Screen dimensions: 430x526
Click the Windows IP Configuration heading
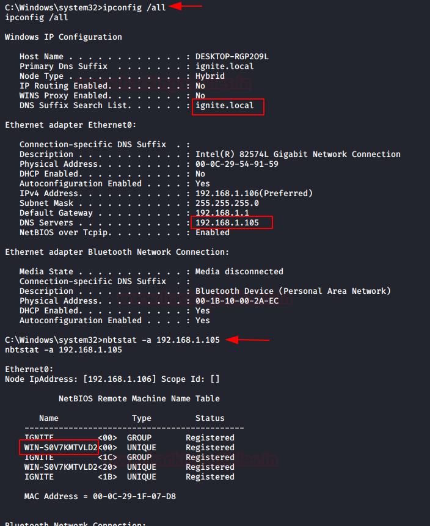[64, 37]
